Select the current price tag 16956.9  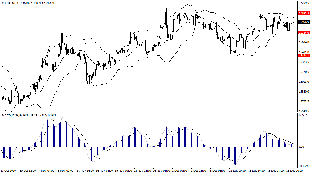pyautogui.click(x=304, y=22)
